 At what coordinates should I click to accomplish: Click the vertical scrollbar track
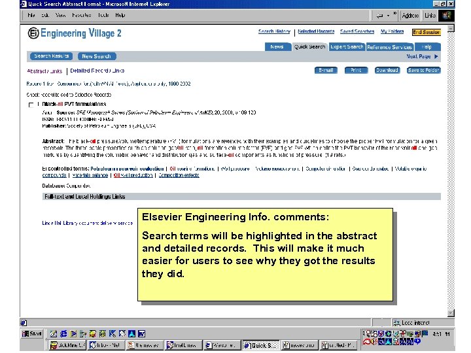click(x=451, y=171)
